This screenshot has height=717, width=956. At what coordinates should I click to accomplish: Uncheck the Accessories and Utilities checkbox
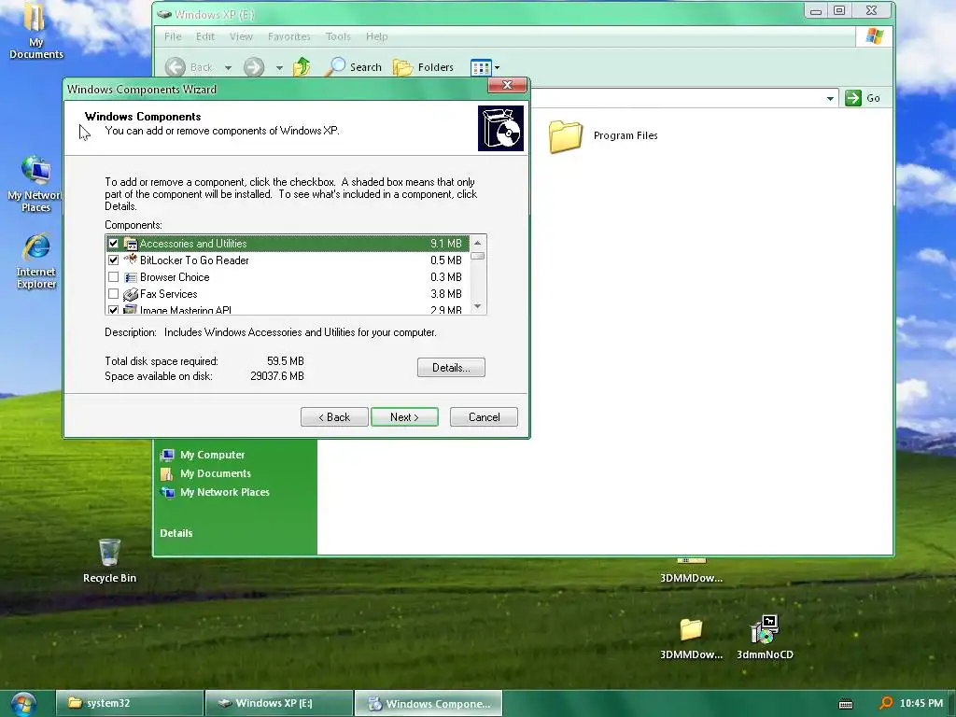[113, 244]
